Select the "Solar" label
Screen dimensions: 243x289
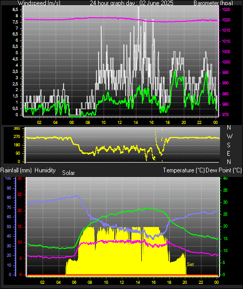click(x=68, y=173)
